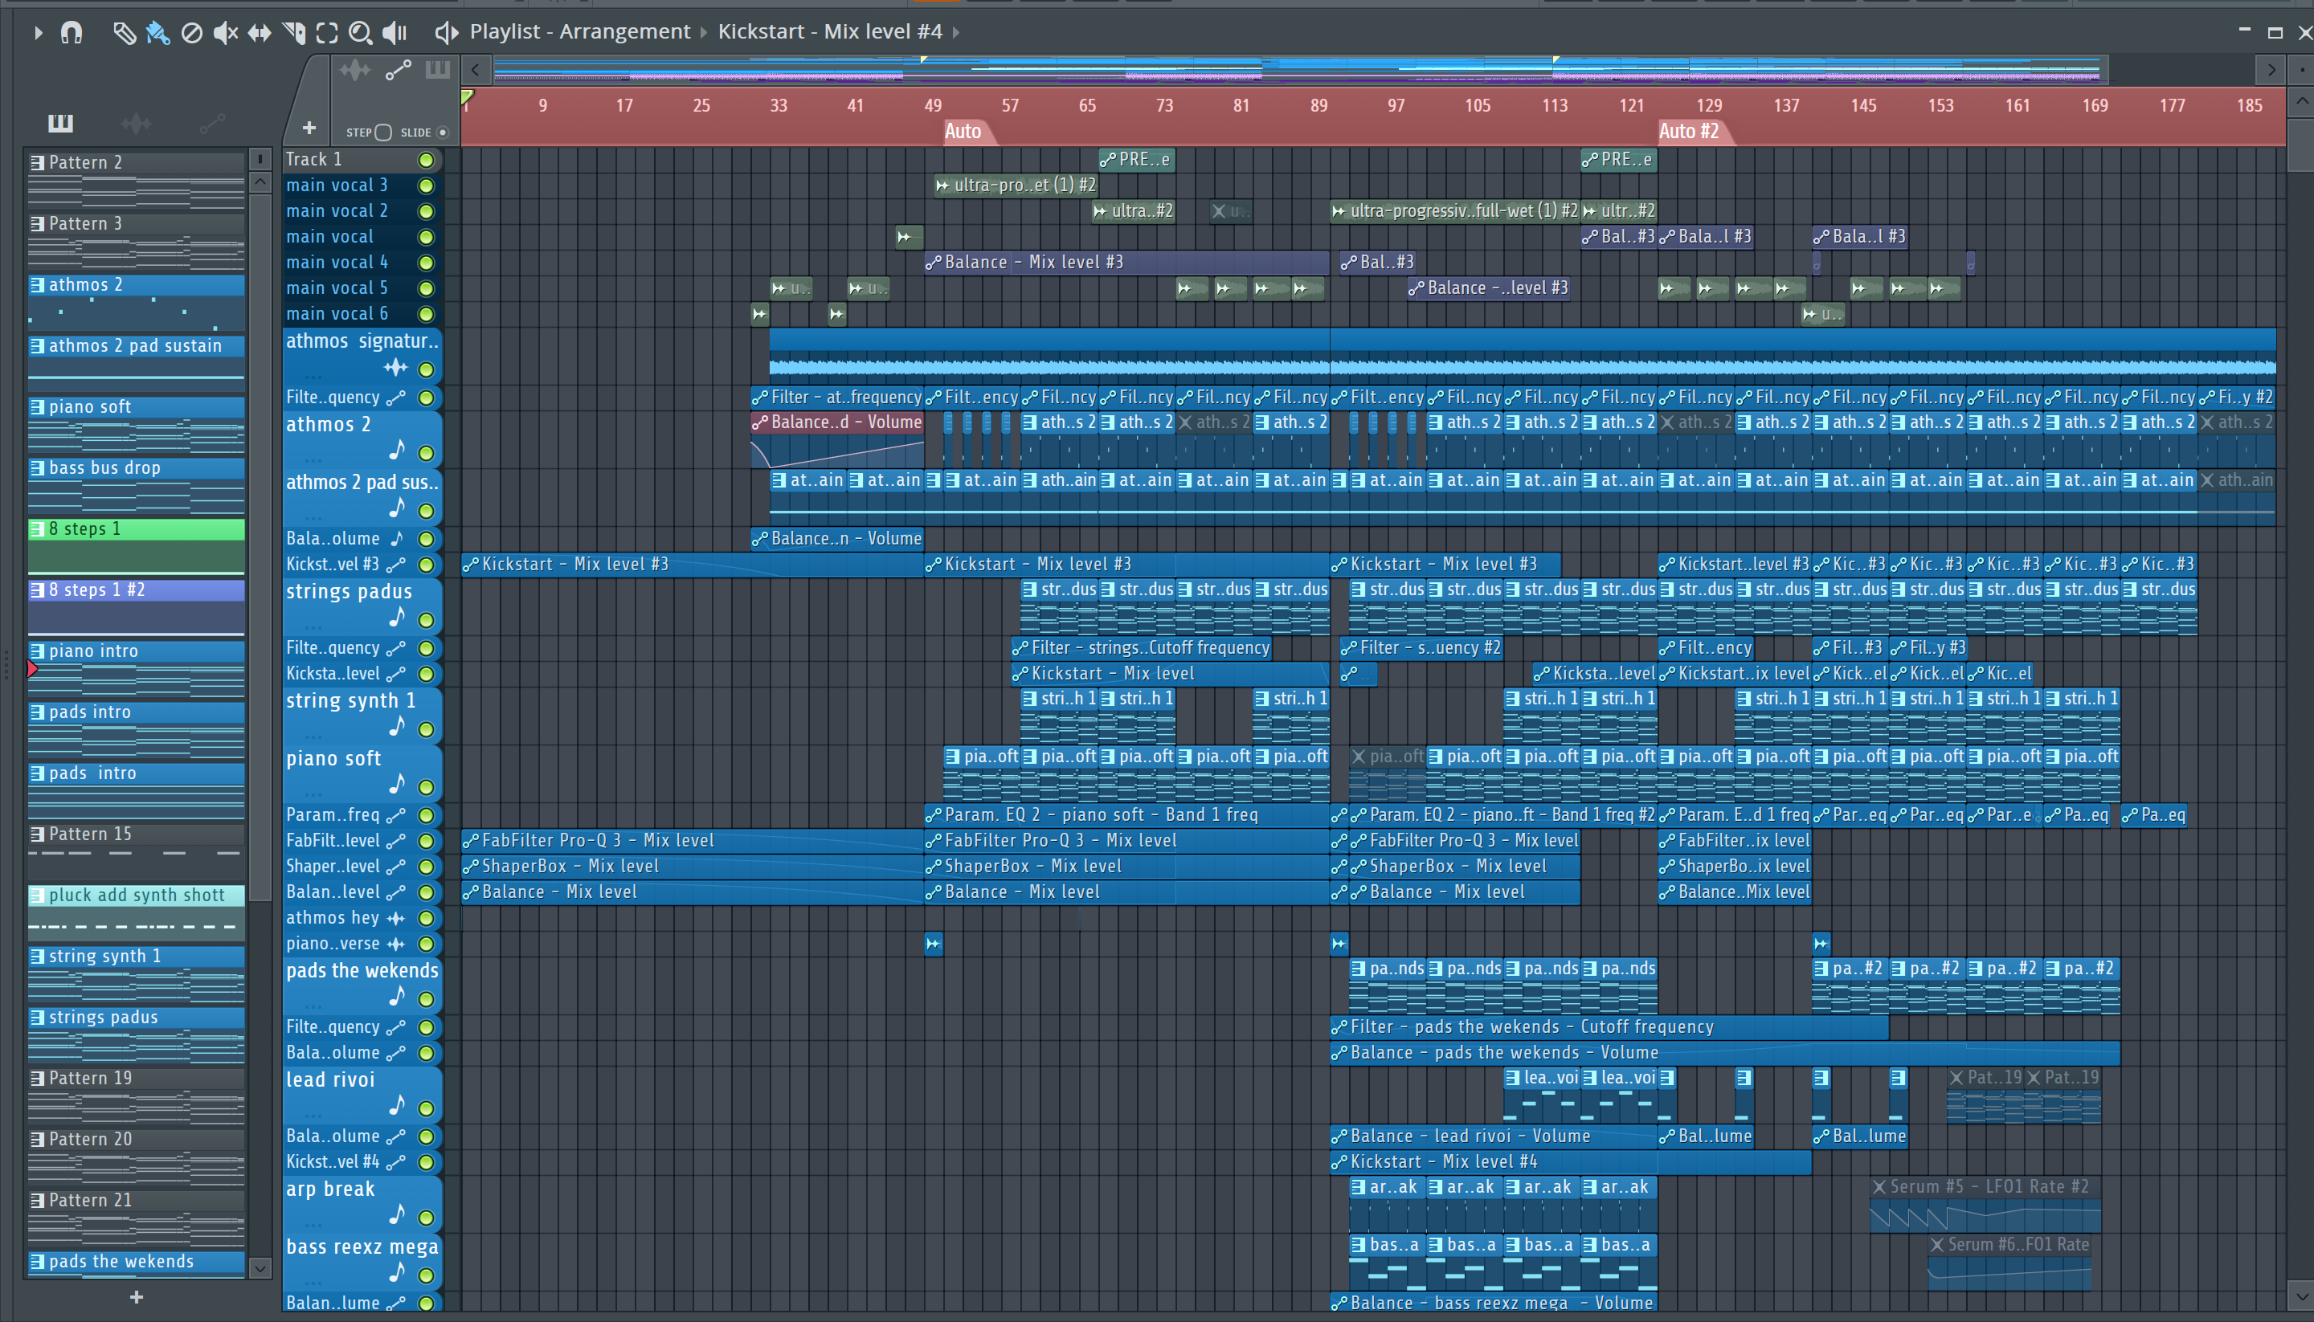Click automation filter above track headers
This screenshot has width=2314, height=1322.
398,70
